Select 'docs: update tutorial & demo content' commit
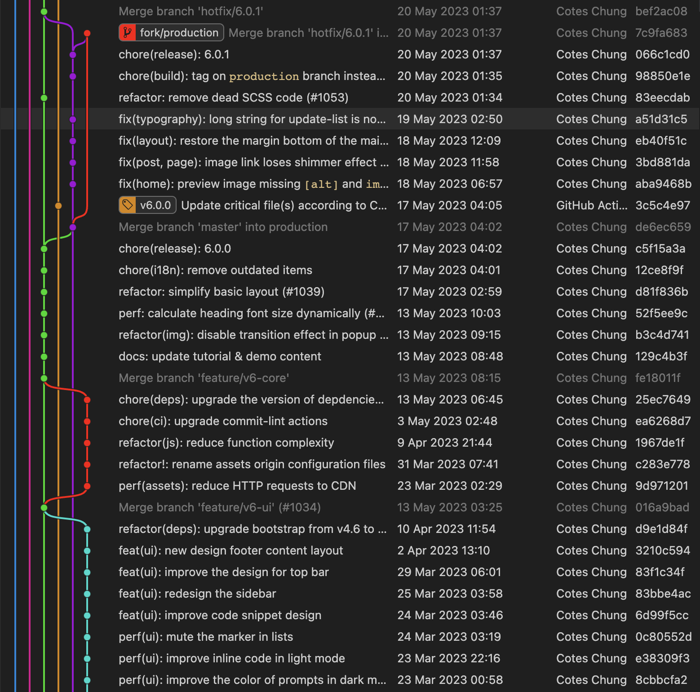Image resolution: width=700 pixels, height=692 pixels. tap(350, 356)
